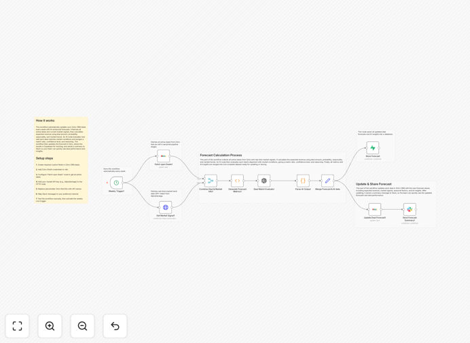Click the fit-to-view button

pyautogui.click(x=18, y=326)
